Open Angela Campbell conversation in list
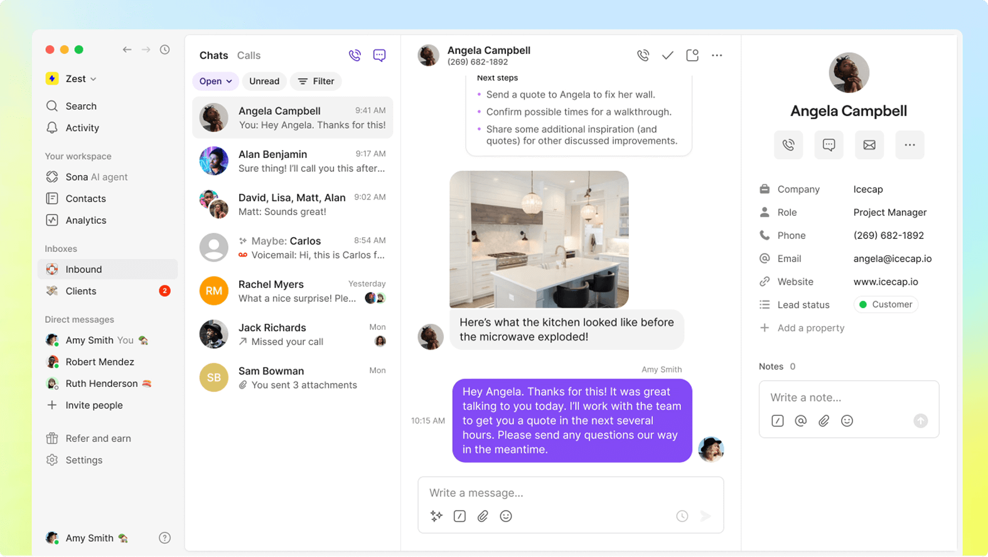The image size is (988, 557). [293, 117]
